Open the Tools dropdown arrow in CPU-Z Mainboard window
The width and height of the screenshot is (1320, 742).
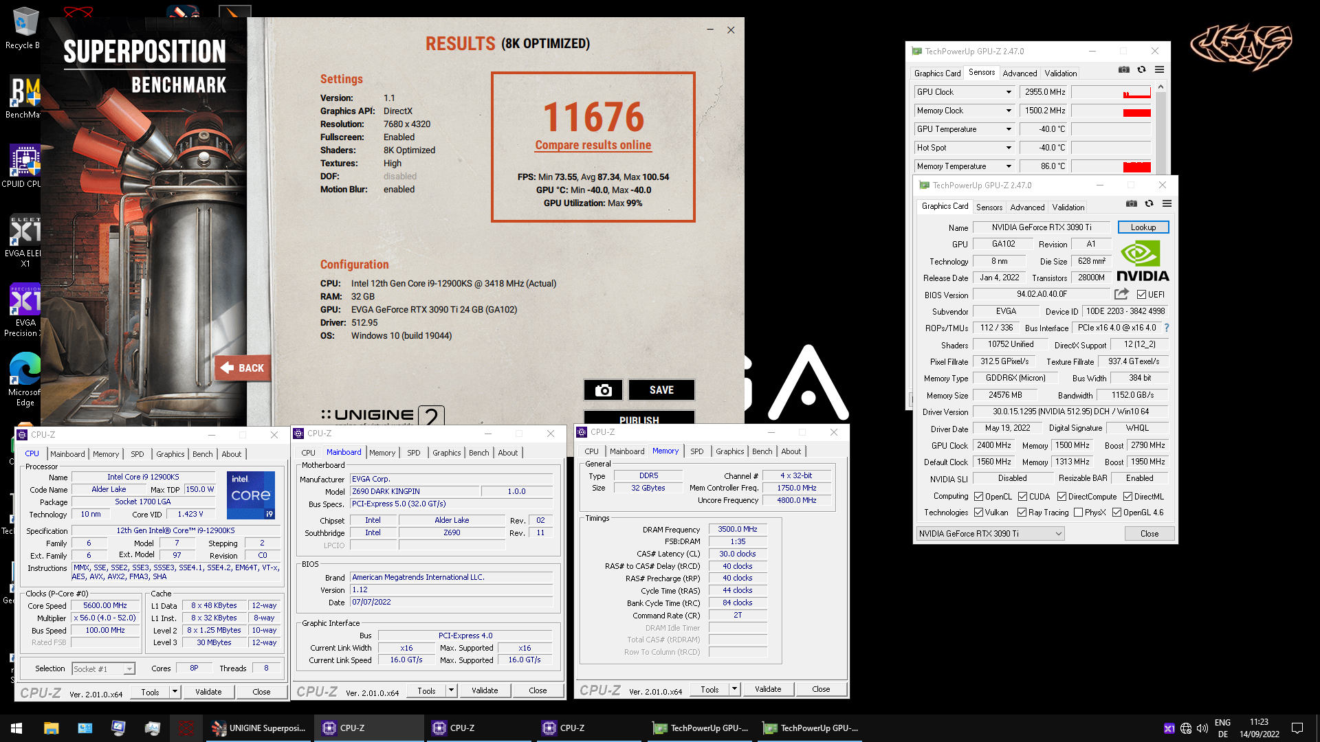click(x=451, y=690)
